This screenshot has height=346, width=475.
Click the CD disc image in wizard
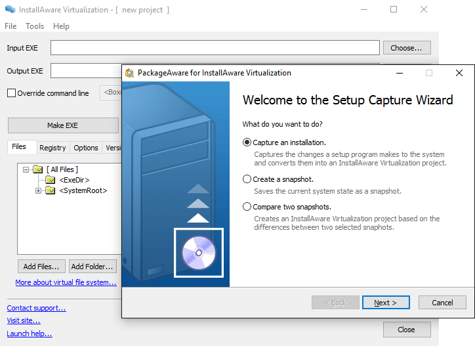click(199, 253)
